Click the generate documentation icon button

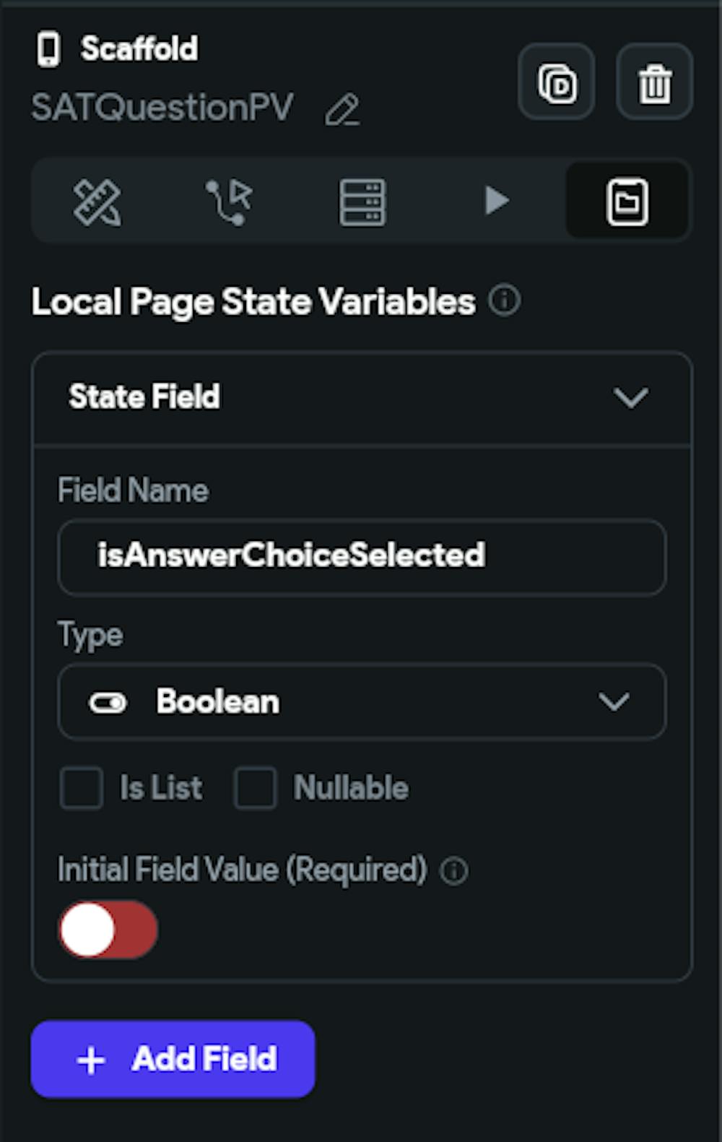pyautogui.click(x=557, y=83)
